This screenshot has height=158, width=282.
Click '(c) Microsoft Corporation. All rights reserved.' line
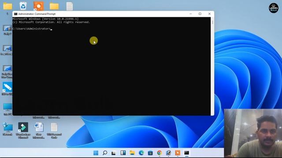51,22
